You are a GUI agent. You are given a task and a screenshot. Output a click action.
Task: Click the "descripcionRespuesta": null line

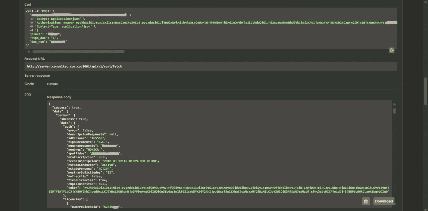pos(92,134)
